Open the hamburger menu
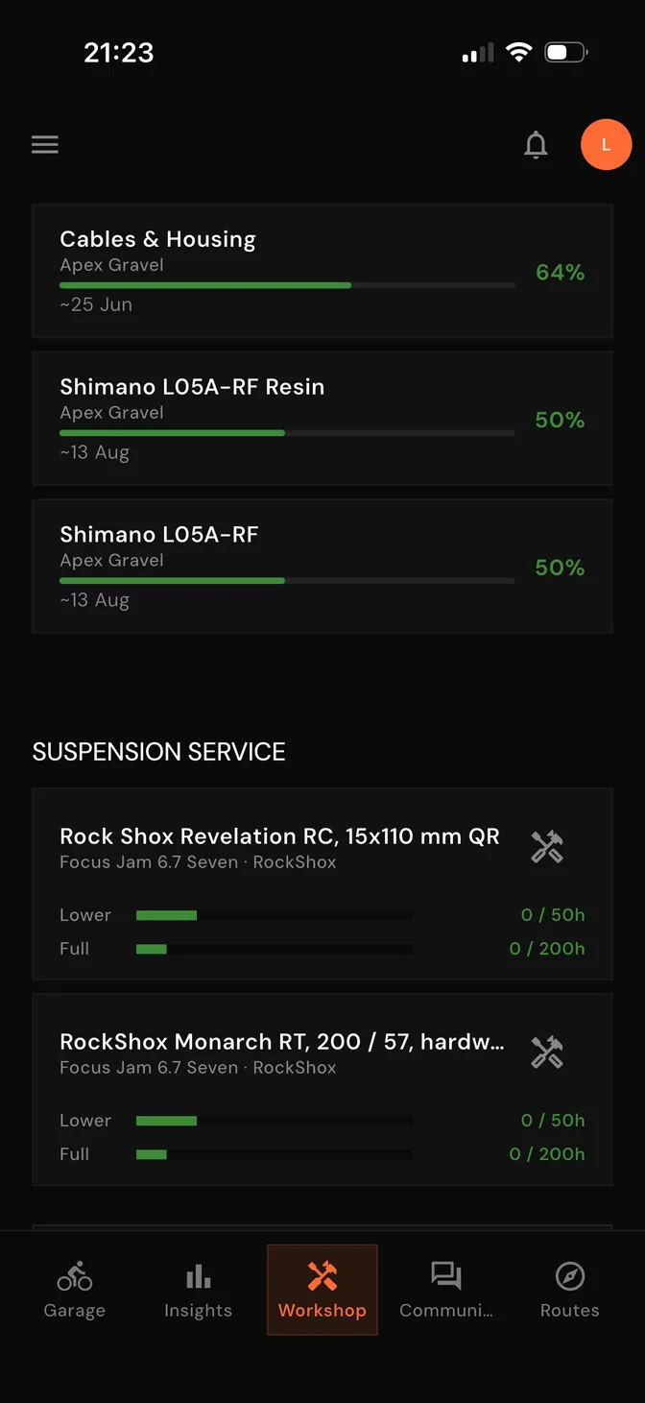Viewport: 645px width, 1403px height. (45, 145)
